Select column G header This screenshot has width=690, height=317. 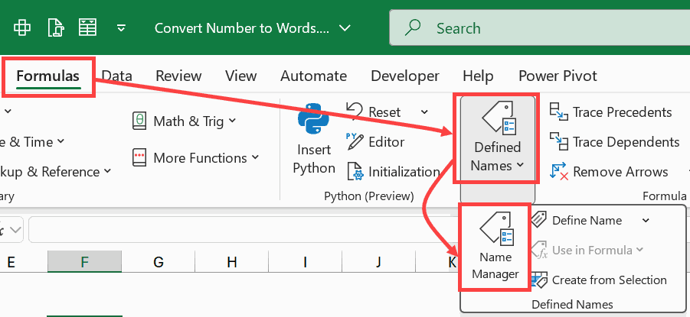159,263
